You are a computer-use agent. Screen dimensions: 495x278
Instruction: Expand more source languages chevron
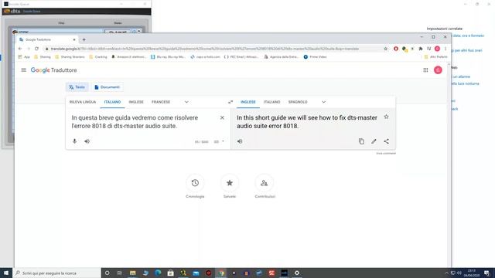(x=186, y=102)
